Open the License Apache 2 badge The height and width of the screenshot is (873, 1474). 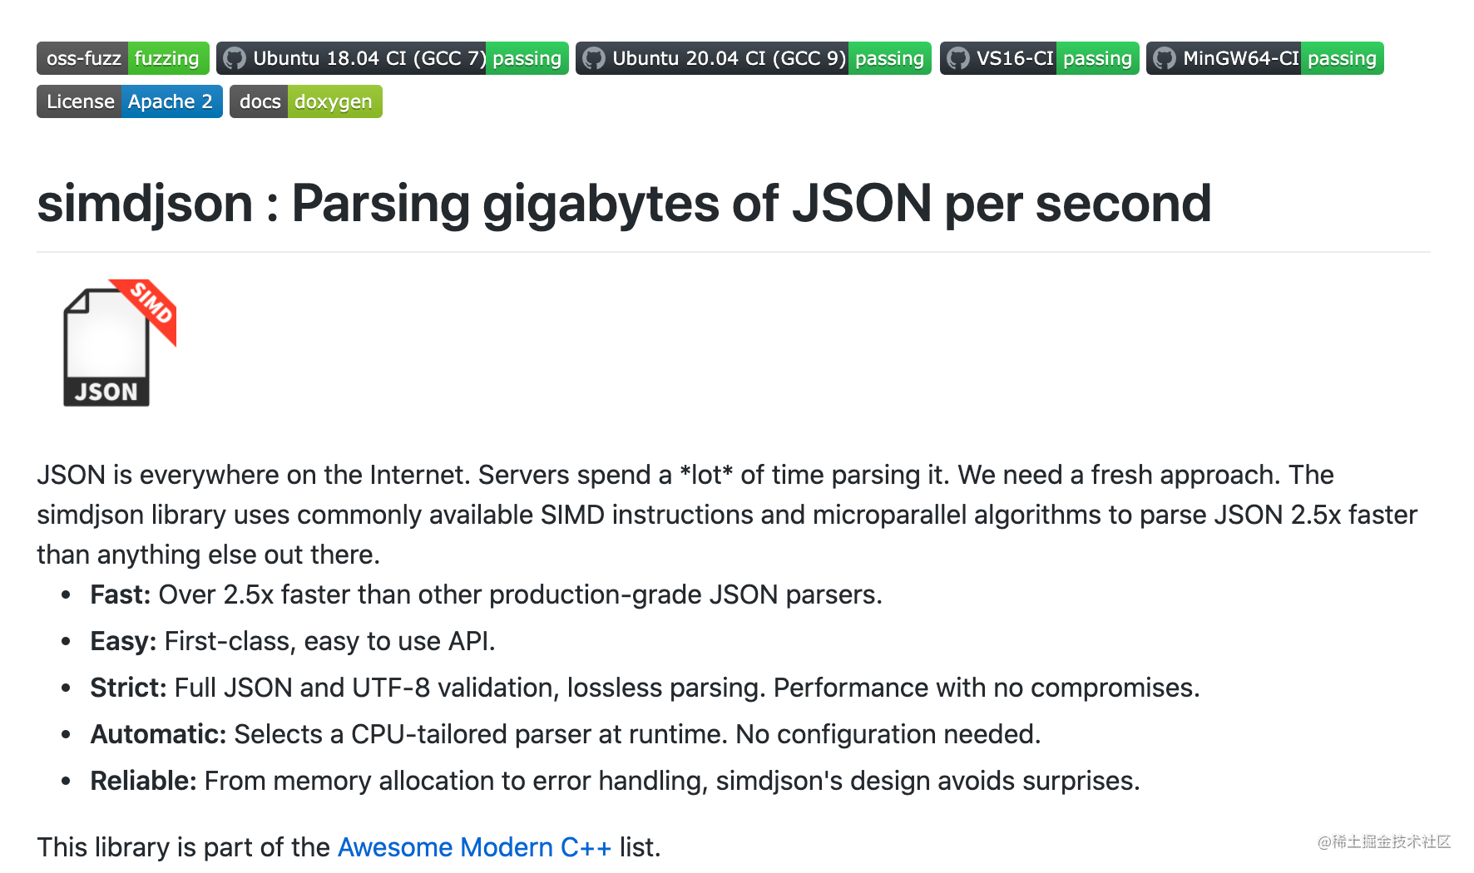coord(130,101)
